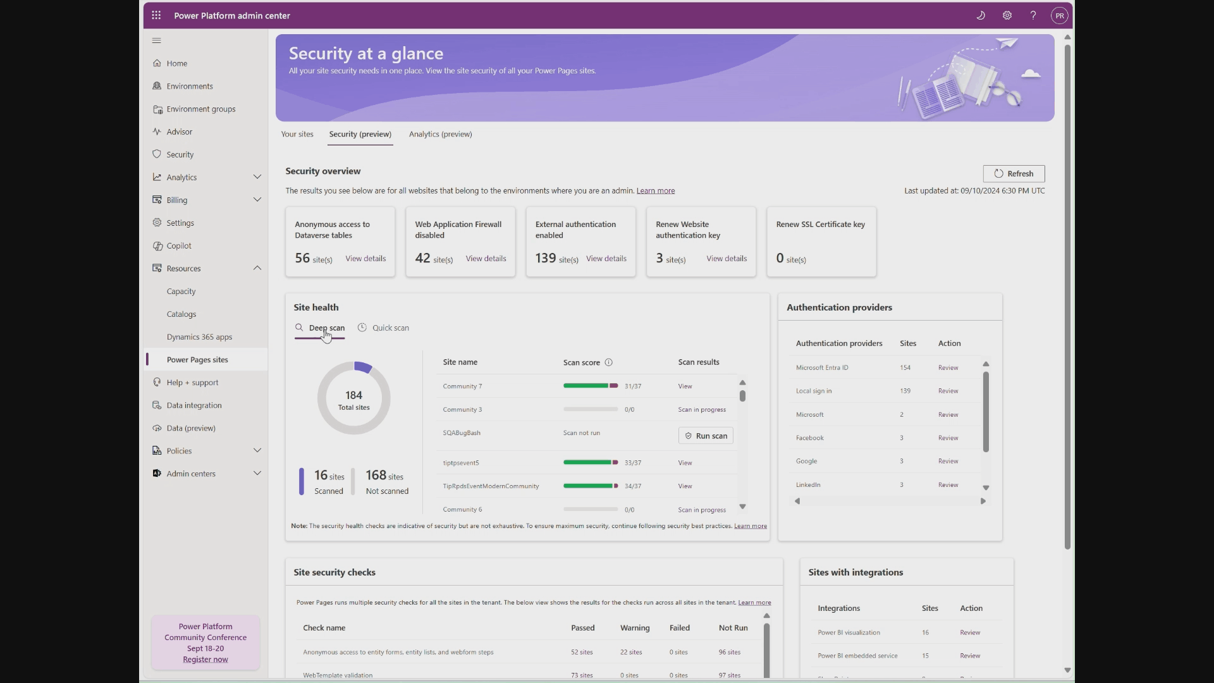
Task: Open the Advisor sidebar item
Action: point(179,132)
